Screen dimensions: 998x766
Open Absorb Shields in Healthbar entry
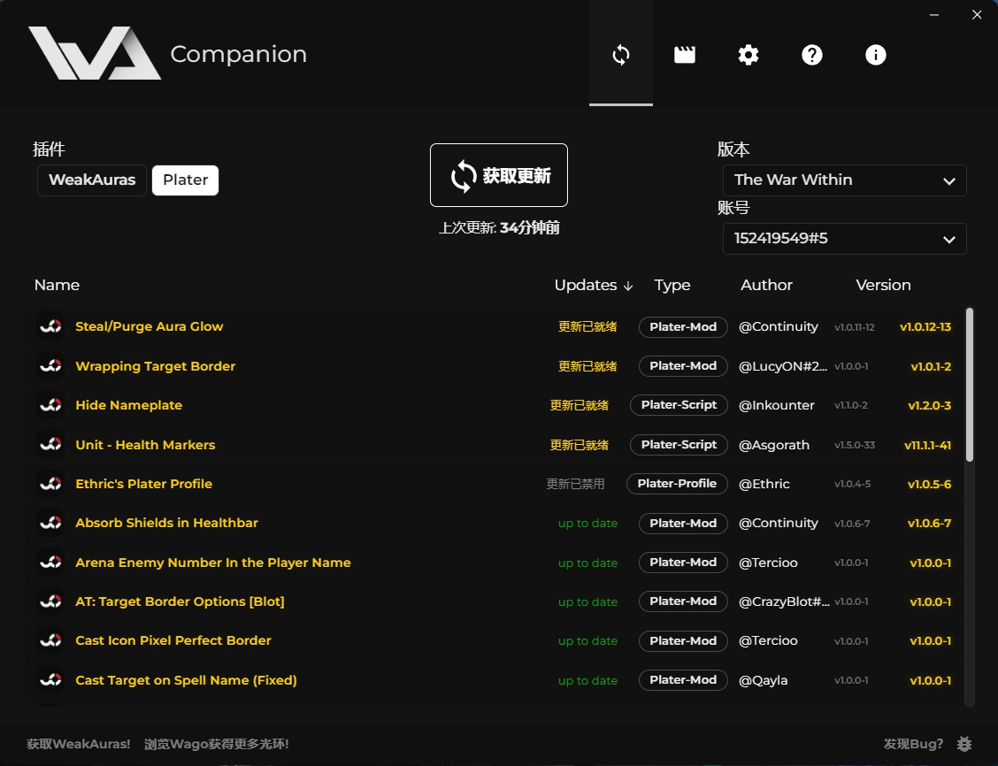pos(166,523)
